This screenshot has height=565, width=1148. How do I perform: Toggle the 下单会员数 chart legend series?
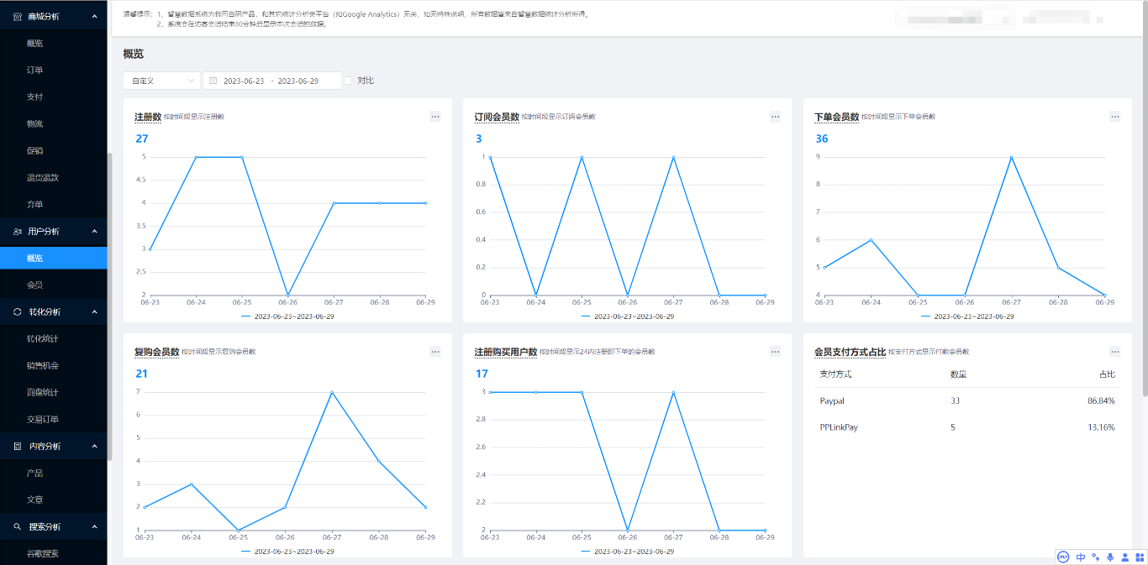966,317
